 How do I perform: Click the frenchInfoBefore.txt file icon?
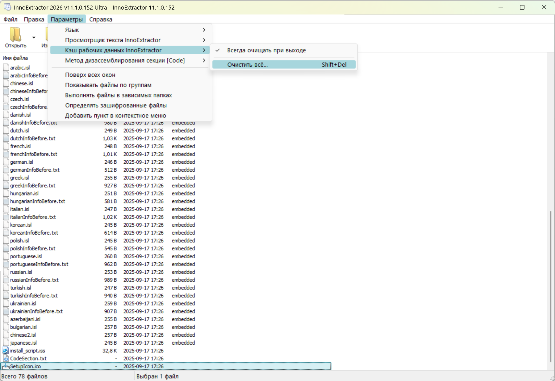point(6,154)
